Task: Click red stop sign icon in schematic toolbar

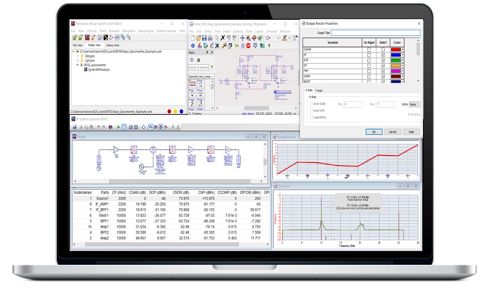Action: pyautogui.click(x=248, y=46)
